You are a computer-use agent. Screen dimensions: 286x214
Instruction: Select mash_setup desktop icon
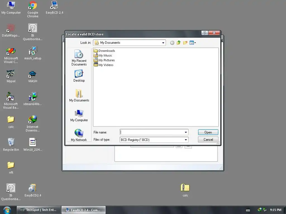pos(33,53)
